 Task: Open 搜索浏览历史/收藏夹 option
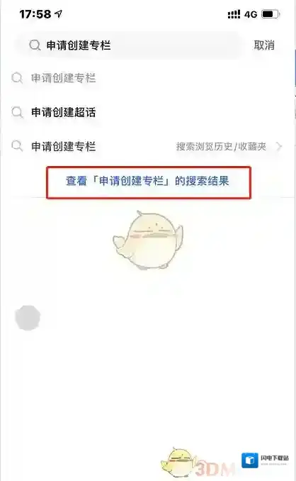[x=221, y=146]
